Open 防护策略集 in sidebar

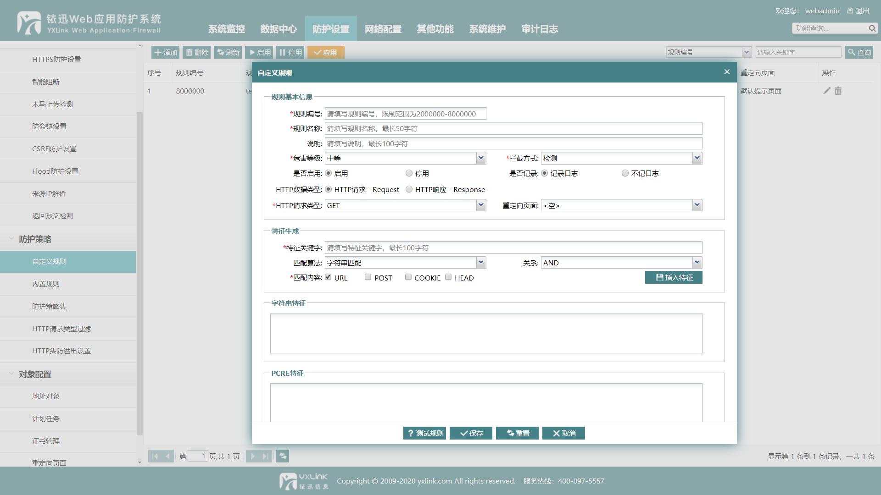tap(68, 306)
